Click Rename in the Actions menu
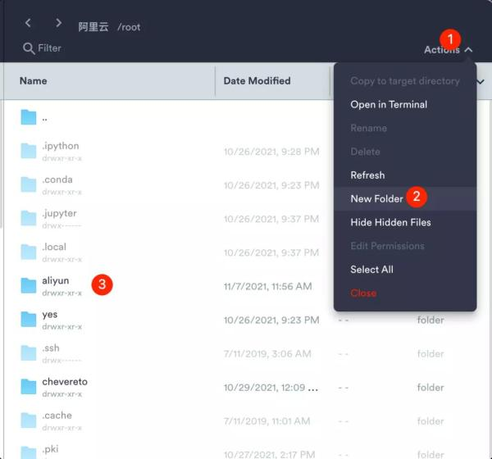 point(368,128)
